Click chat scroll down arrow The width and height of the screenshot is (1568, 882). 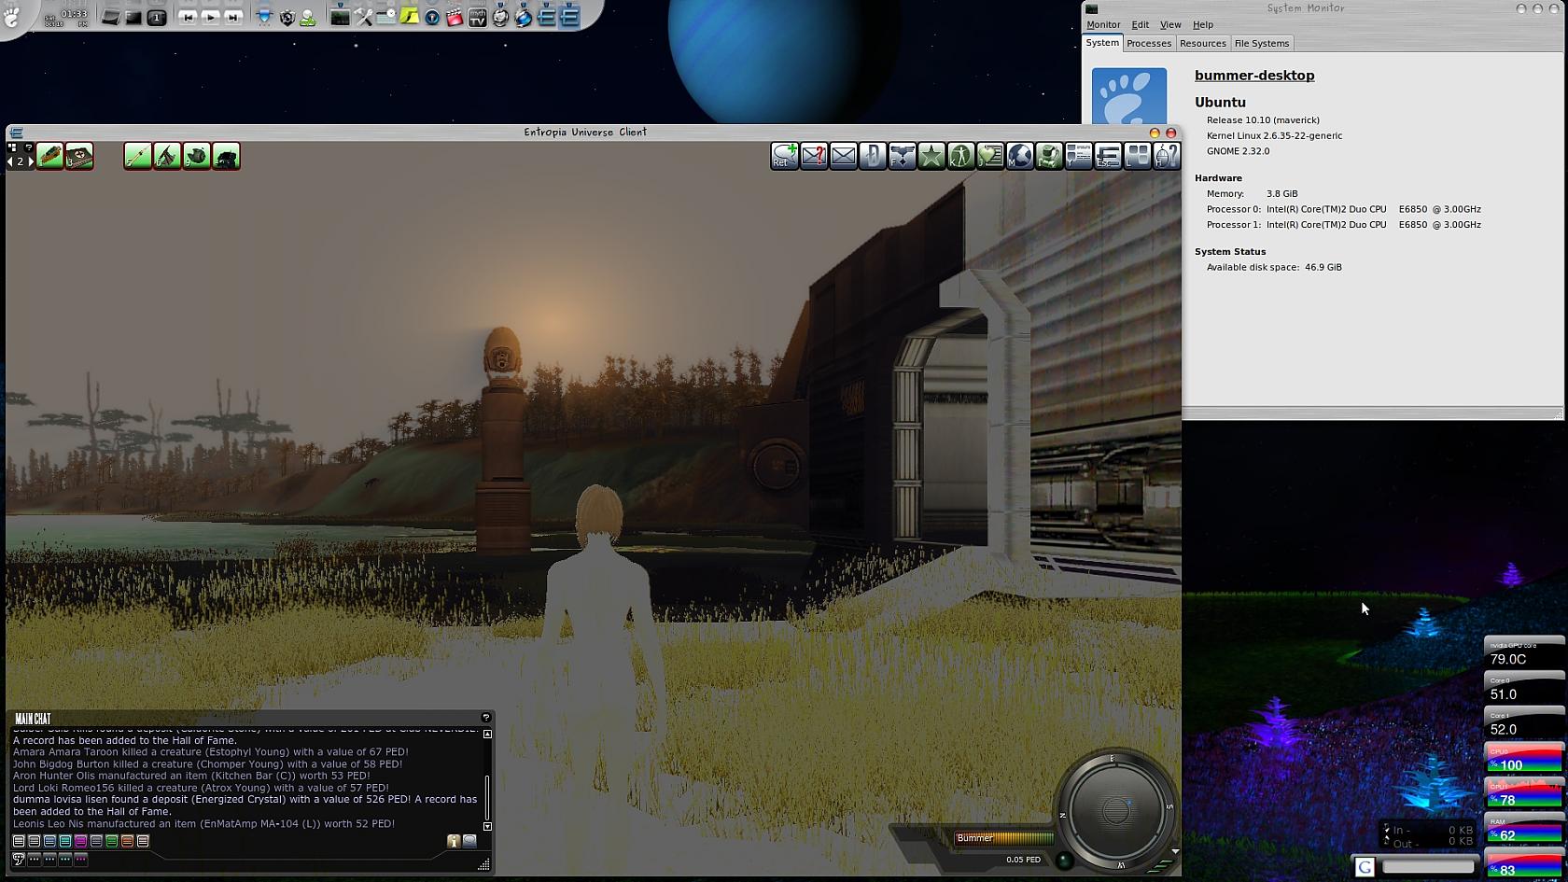click(x=487, y=827)
